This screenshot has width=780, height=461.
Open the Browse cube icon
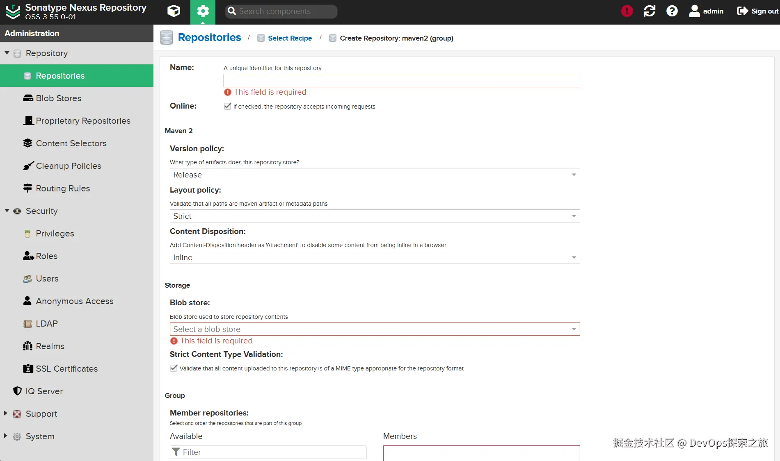[174, 11]
